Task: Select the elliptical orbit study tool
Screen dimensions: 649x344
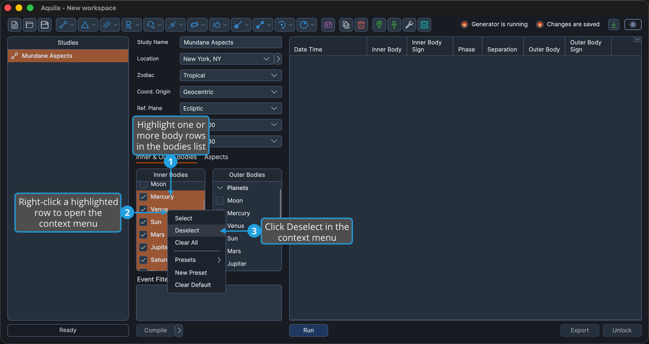Action: [x=197, y=25]
